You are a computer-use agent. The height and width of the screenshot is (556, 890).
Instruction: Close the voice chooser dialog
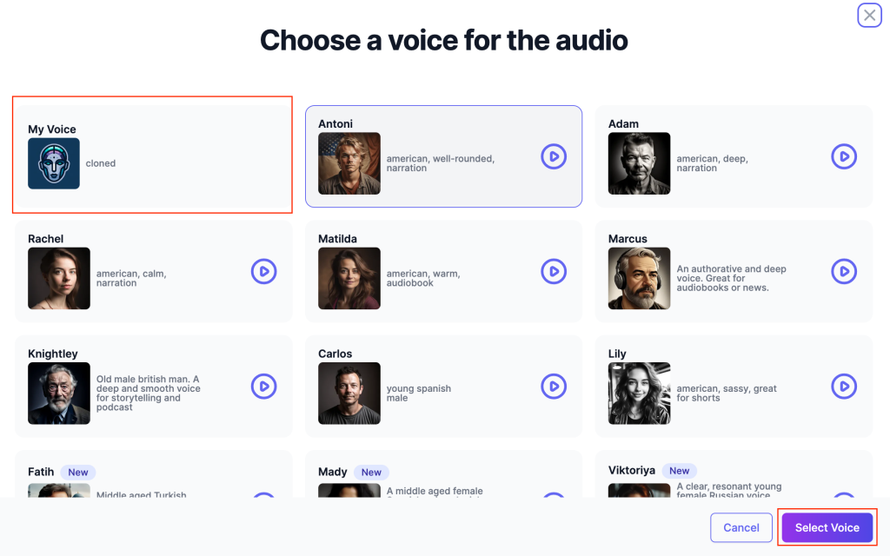[x=869, y=16]
